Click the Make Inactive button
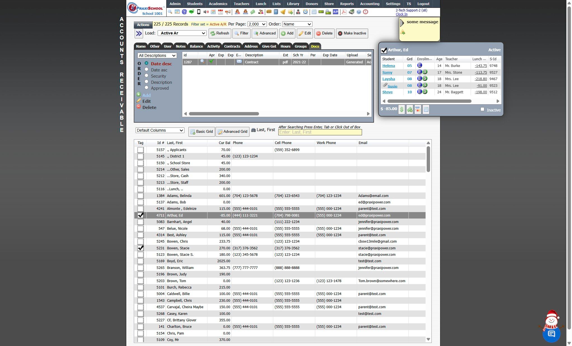572x346 pixels. pyautogui.click(x=352, y=33)
